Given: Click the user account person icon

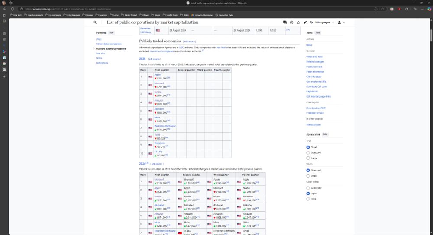Looking at the screenshot, I should [x=339, y=22].
